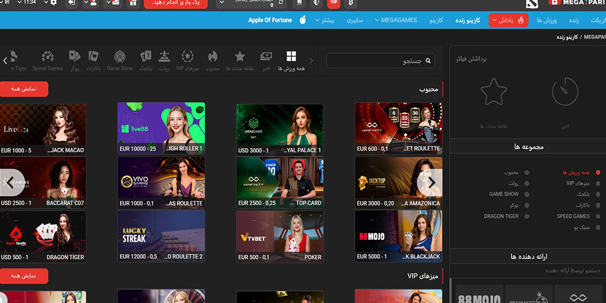Open the VIP tables wreath-star icon
606x303 pixels.
(x=187, y=56)
